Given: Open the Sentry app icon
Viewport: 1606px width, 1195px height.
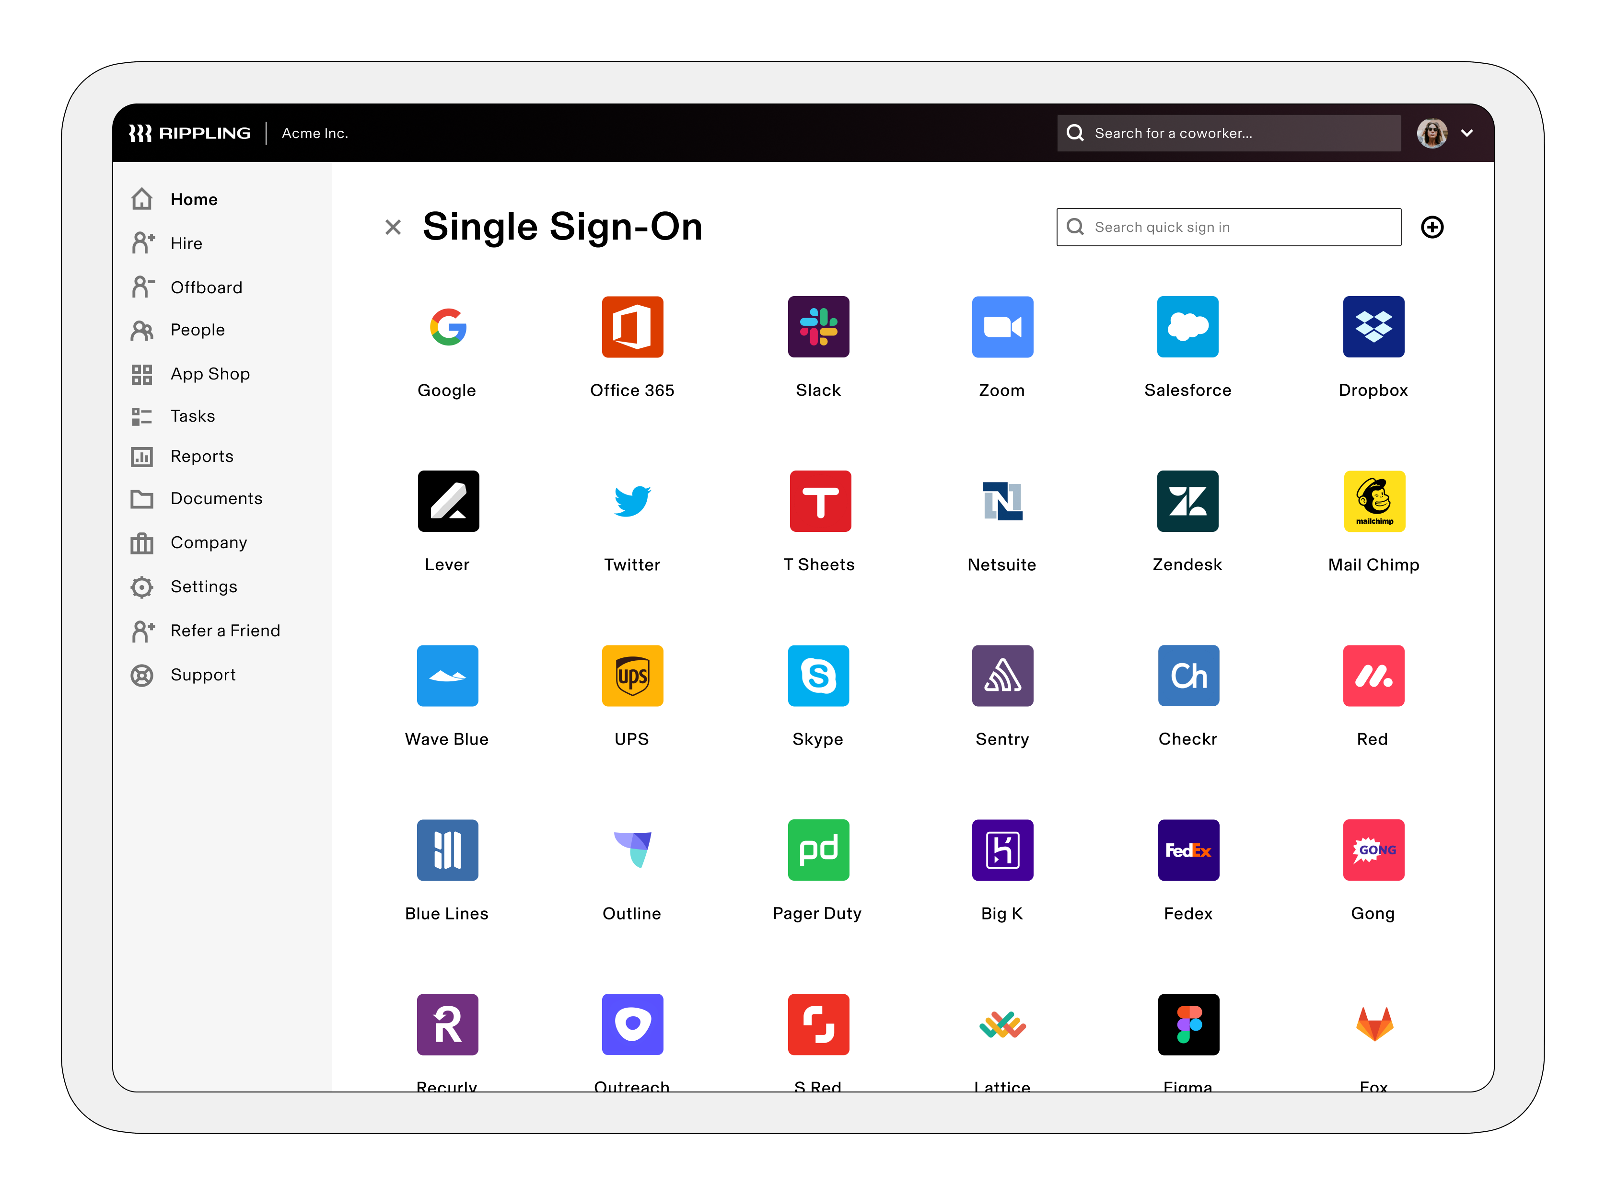Looking at the screenshot, I should [1001, 676].
